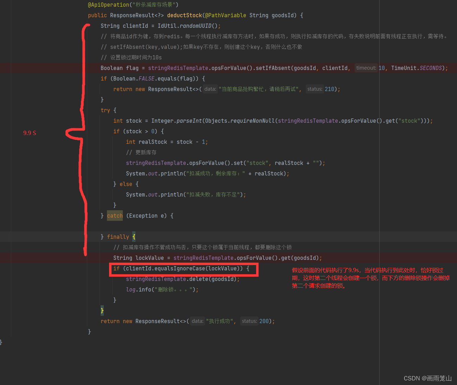The width and height of the screenshot is (457, 385).
Task: Click the requireNonNull method call
Action: click(252, 121)
